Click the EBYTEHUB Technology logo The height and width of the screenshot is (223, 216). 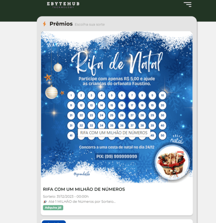click(63, 5)
